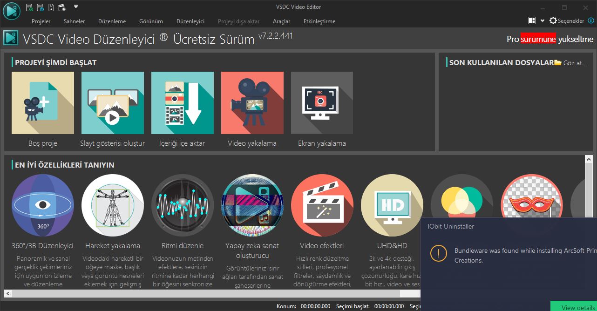This screenshot has height=311, width=597.
Task: Click the Bundleware was found message text
Action: (525, 256)
